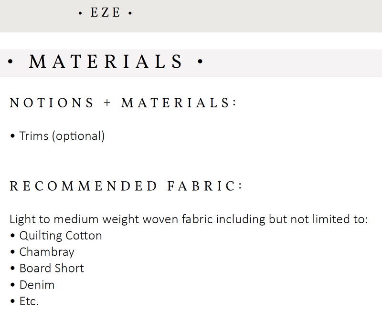Click the EZE header text
This screenshot has height=321, width=382.
pyautogui.click(x=106, y=12)
